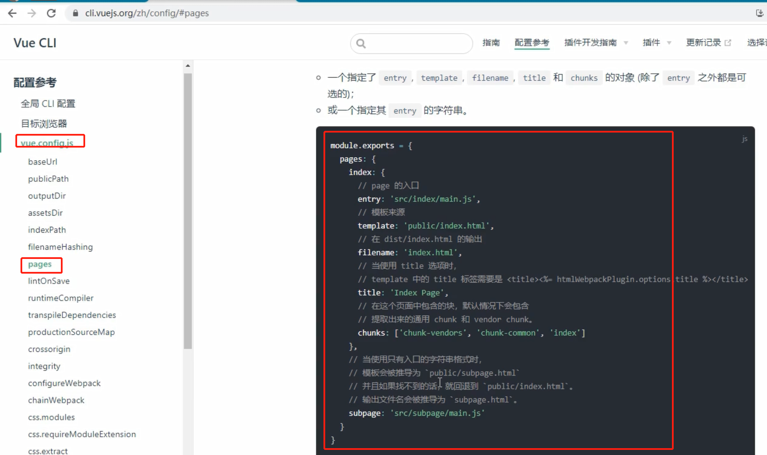Click the inline code 'chunks' tag

pyautogui.click(x=584, y=78)
